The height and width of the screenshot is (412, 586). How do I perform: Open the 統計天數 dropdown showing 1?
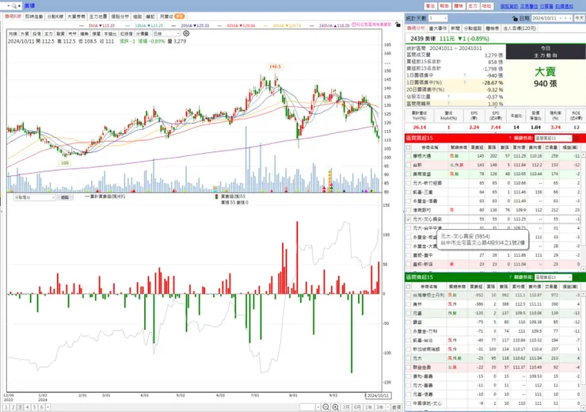[x=438, y=18]
